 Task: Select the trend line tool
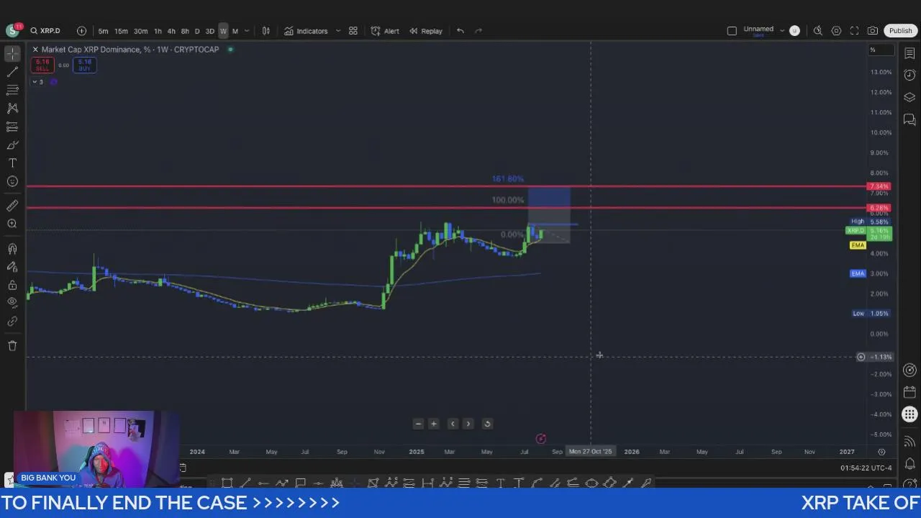point(12,72)
